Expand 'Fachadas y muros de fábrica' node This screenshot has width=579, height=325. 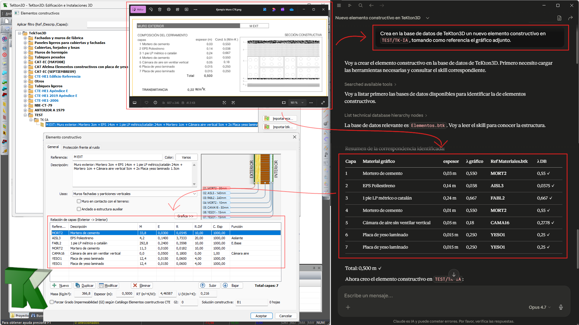coord(25,38)
